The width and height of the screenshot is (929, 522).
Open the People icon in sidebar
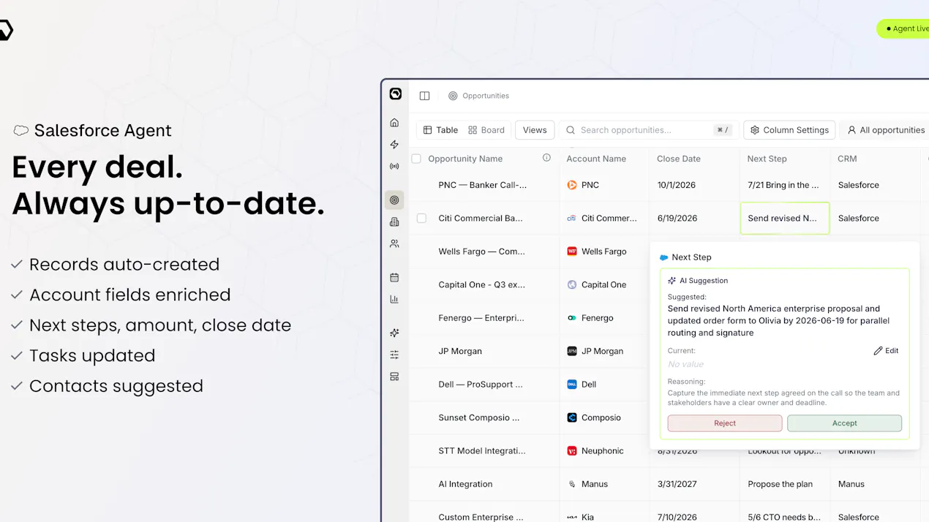[x=394, y=243]
